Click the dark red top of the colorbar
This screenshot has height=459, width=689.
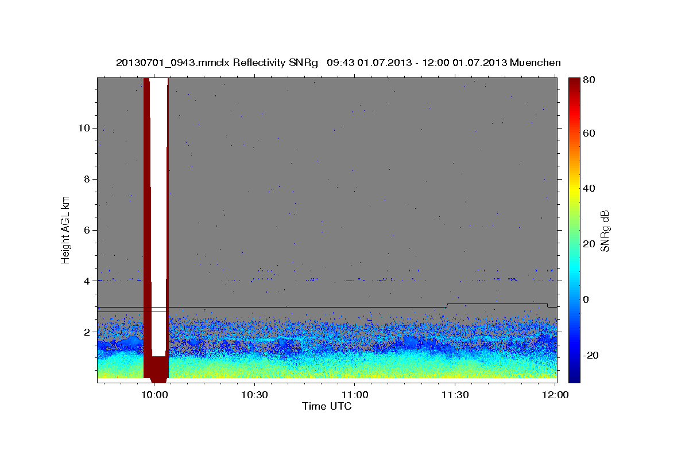[x=574, y=86]
